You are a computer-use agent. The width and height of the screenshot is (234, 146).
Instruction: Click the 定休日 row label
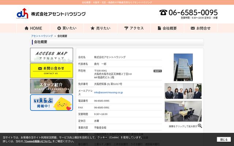(x=82, y=121)
